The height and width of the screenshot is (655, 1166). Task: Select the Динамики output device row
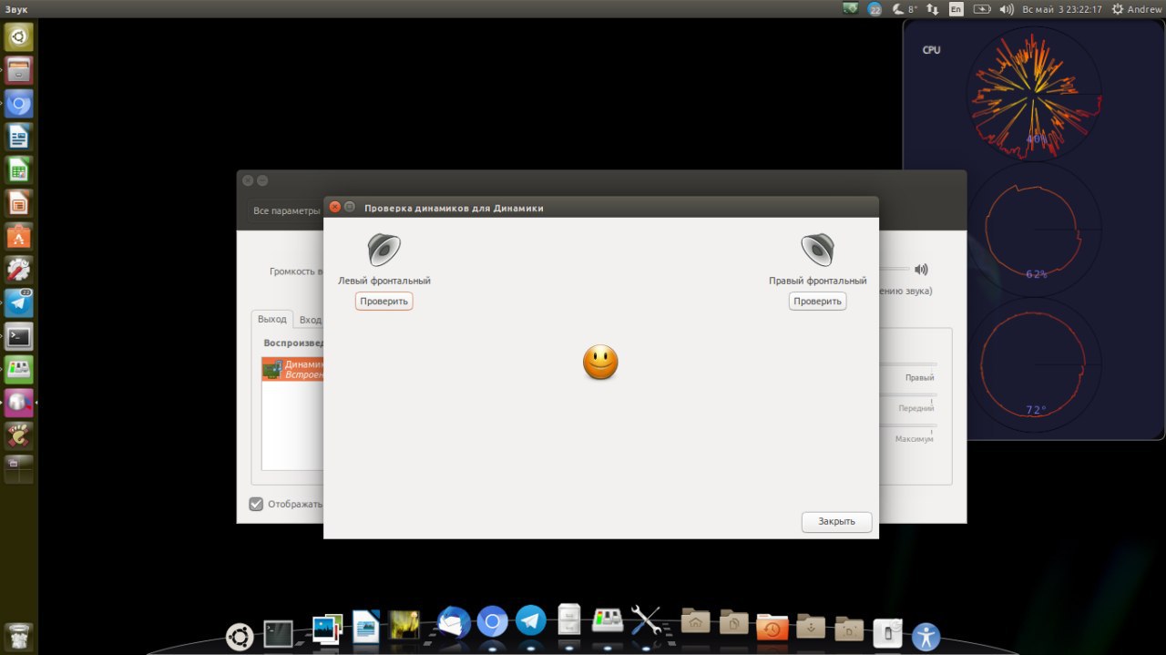[292, 369]
